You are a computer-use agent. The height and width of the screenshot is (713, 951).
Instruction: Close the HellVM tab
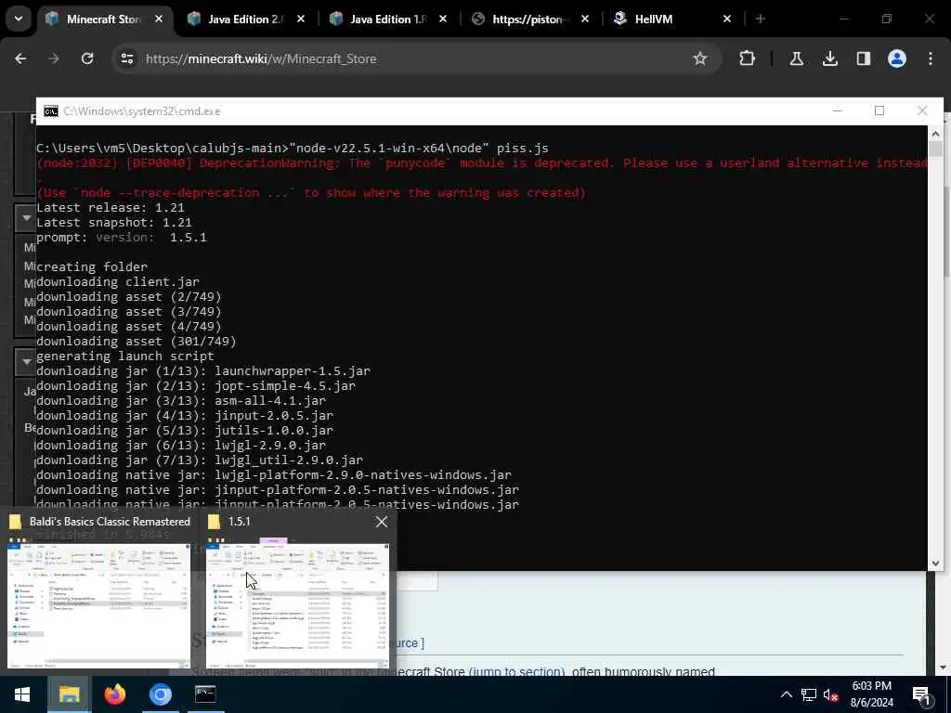point(726,19)
